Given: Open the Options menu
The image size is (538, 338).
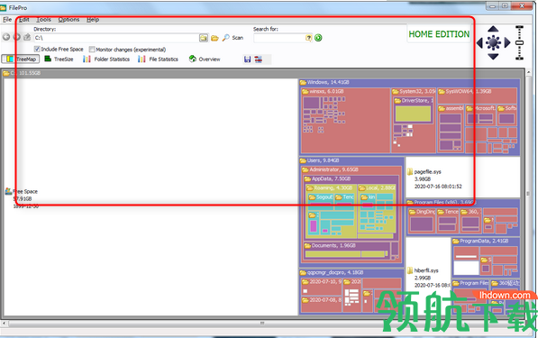Looking at the screenshot, I should (x=68, y=20).
